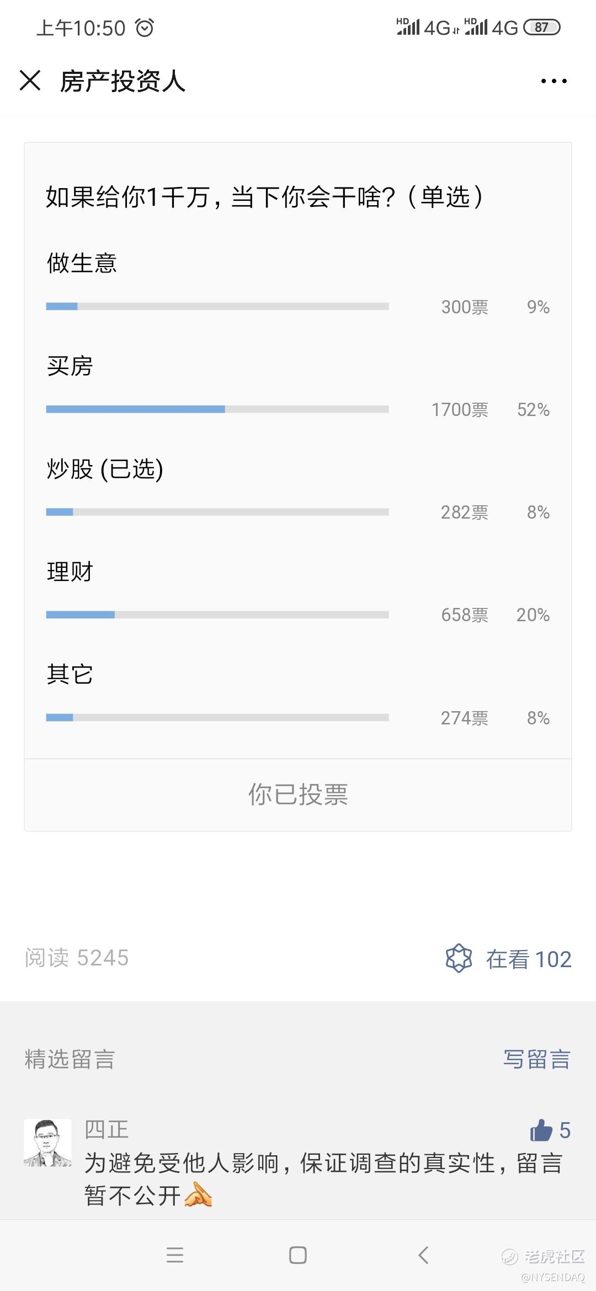Tap the Android recent apps menu icon

pos(175,1255)
